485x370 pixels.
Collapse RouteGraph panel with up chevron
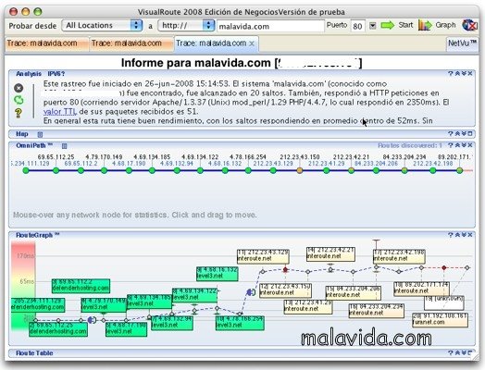click(x=457, y=235)
